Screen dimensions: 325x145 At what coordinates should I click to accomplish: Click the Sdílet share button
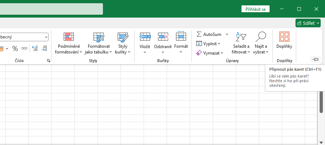tap(308, 23)
